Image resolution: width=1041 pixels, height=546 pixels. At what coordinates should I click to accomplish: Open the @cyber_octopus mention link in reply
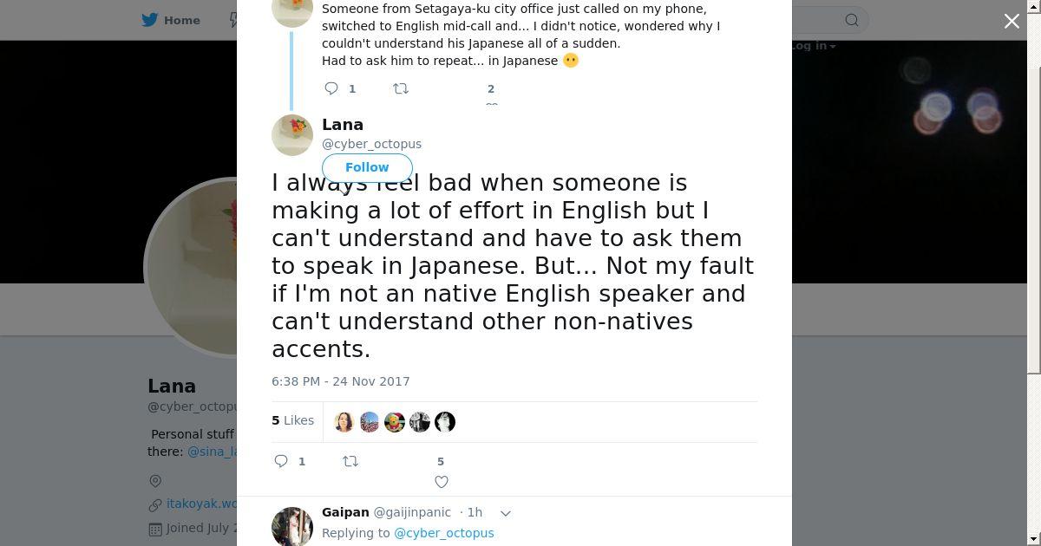443,533
